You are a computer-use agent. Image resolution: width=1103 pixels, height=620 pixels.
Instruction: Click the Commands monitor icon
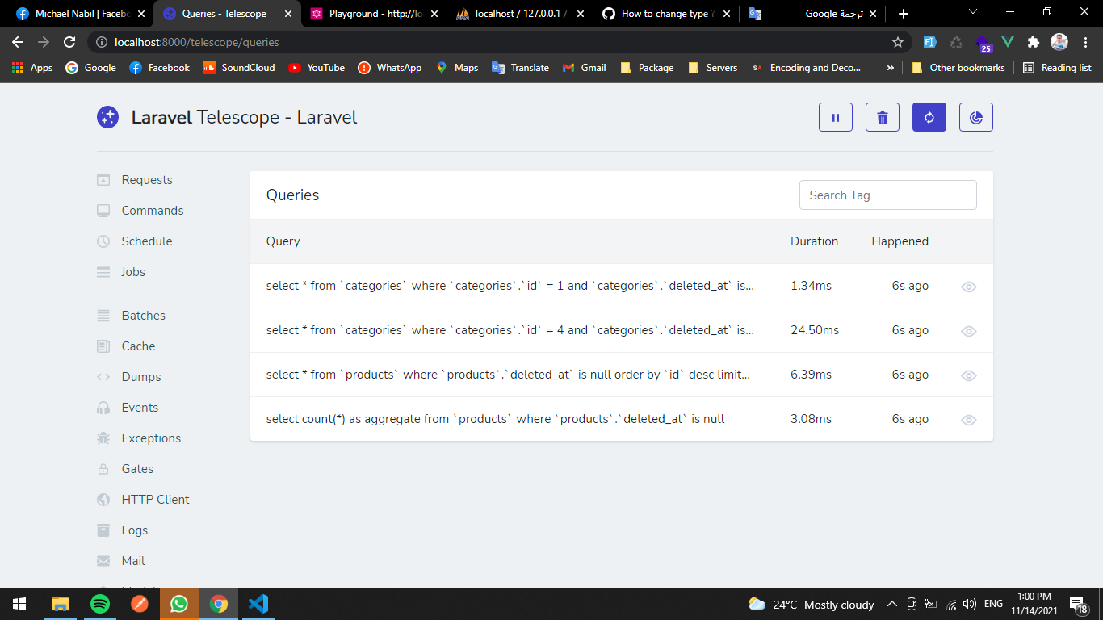click(103, 211)
